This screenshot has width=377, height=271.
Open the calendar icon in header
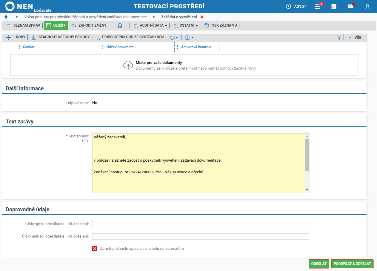point(334,6)
